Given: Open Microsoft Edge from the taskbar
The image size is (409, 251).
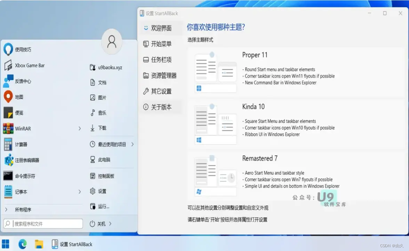Looking at the screenshot, I should point(22,244).
